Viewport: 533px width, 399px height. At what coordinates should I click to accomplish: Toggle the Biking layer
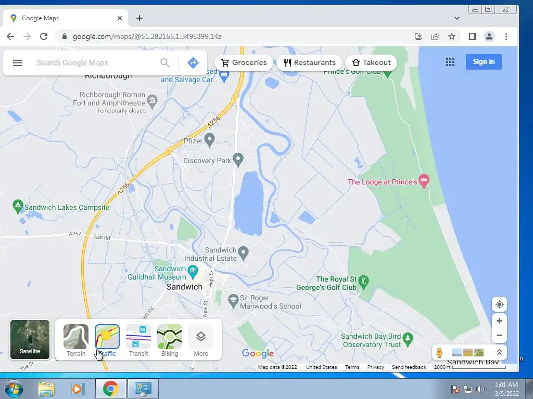(170, 340)
